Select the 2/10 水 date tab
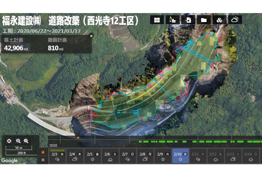Viewport: 262px width, 177px height. tap(181, 156)
